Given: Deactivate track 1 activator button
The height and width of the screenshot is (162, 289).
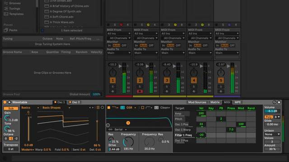Looking at the screenshot, I should [112, 80].
